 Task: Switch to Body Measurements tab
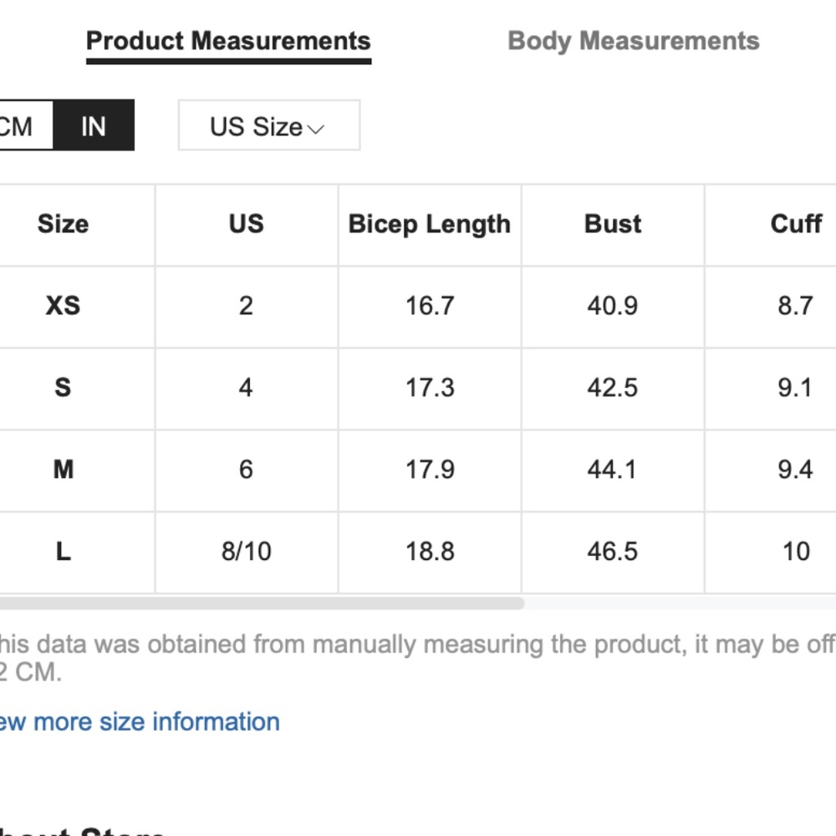pos(633,41)
